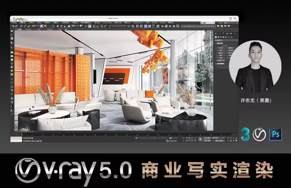Click the Redo arrow in toolbar
This screenshot has height=188, width=291.
(x=16, y=26)
